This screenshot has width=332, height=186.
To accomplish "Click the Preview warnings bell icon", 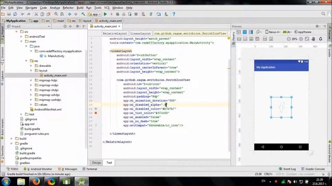I will 321,39.
